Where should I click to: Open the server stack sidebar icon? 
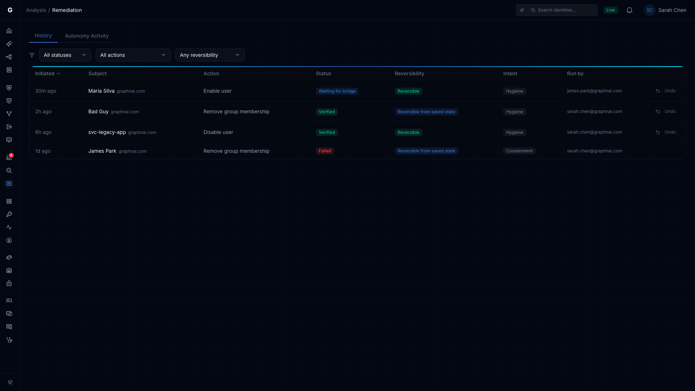pyautogui.click(x=9, y=201)
